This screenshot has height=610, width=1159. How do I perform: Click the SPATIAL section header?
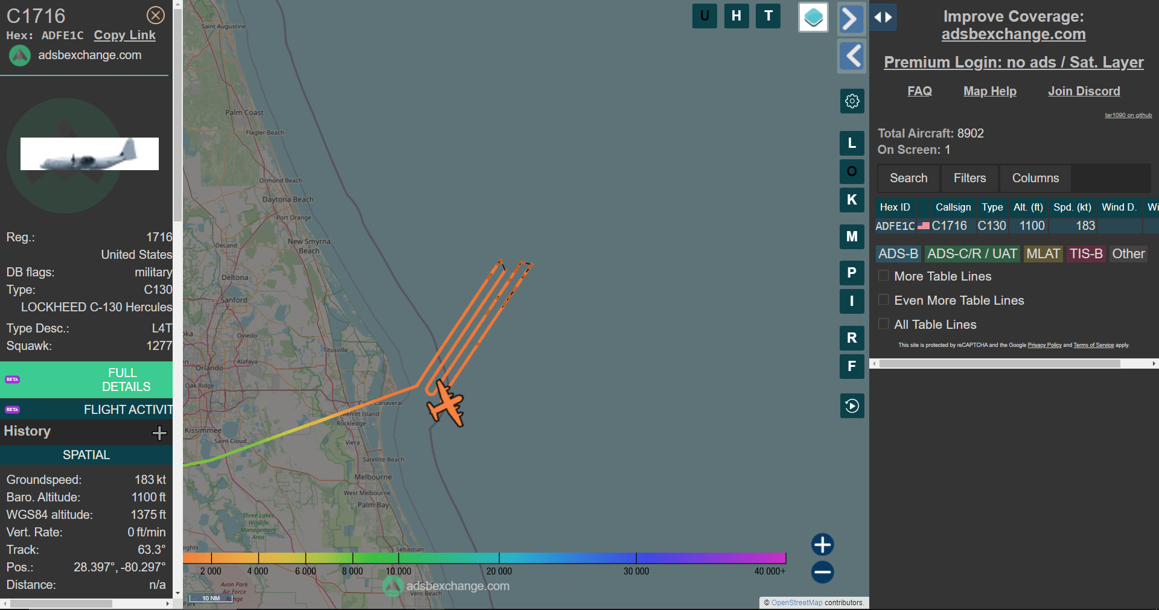coord(86,455)
